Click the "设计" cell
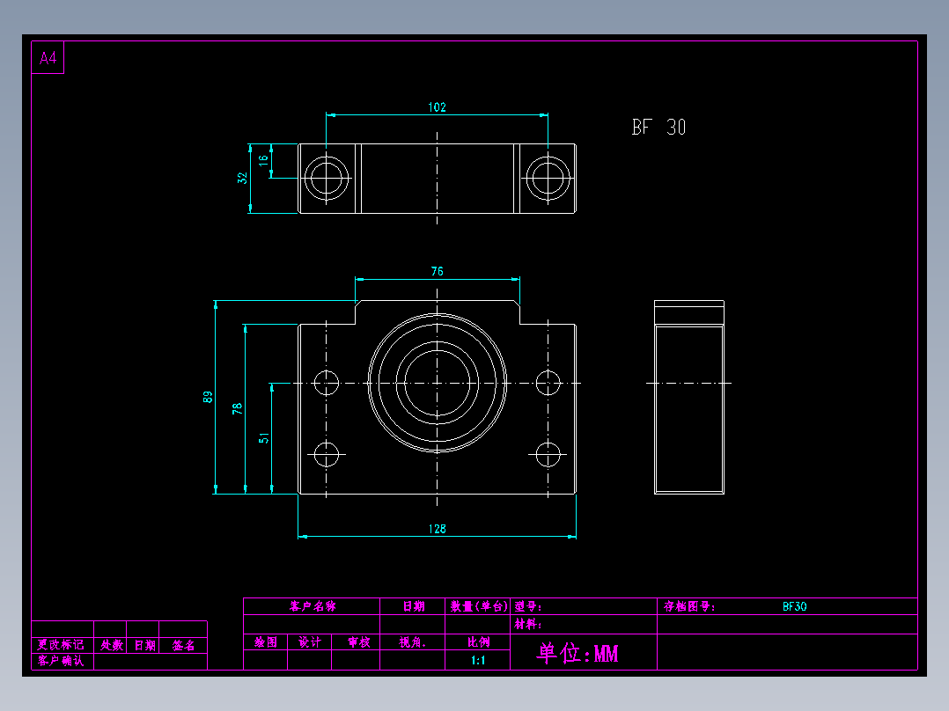 (309, 642)
